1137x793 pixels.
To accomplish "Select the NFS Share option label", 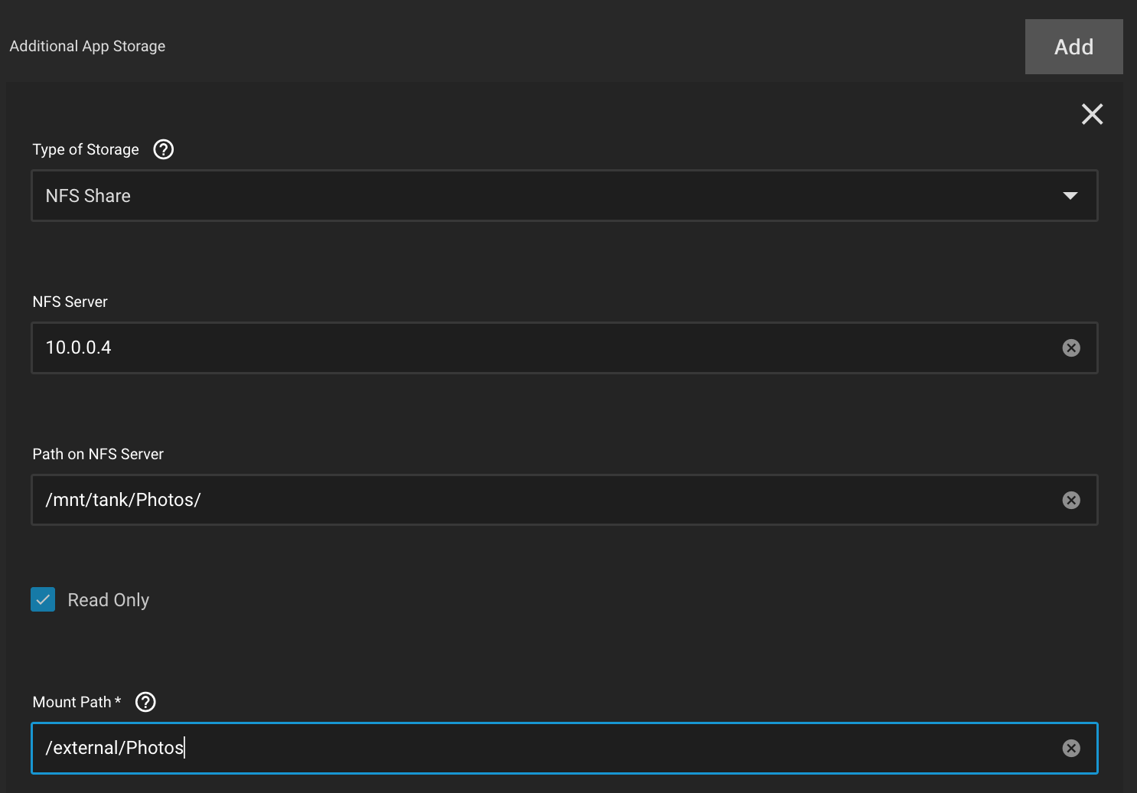I will pyautogui.click(x=87, y=195).
